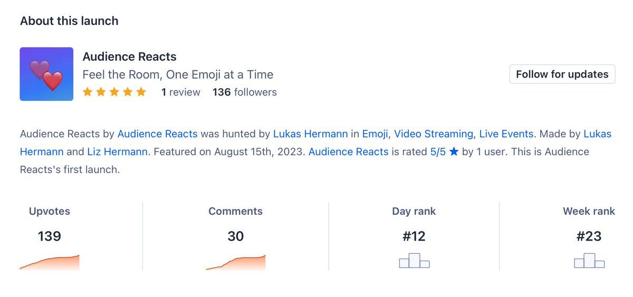View the 136 followers list
Image resolution: width=633 pixels, height=297 pixels.
(x=244, y=92)
